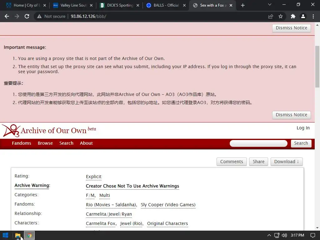The image size is (320, 240).
Task: Click the lower Dismiss Notice button
Action: pyautogui.click(x=292, y=115)
